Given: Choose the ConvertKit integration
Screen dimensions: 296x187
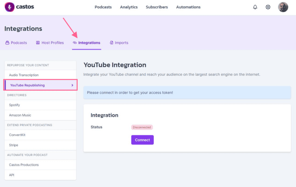Looking at the screenshot, I should point(17,135).
